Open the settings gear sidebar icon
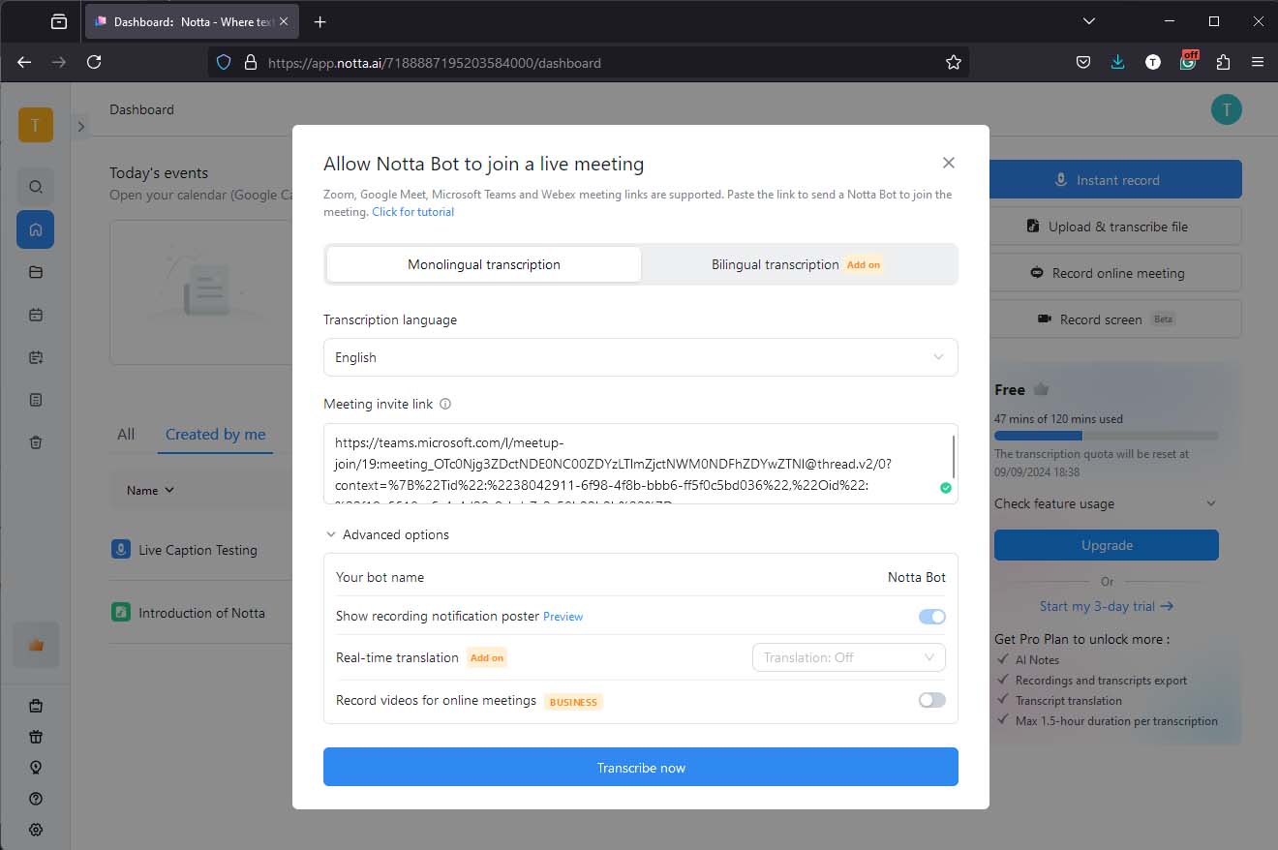Image resolution: width=1278 pixels, height=850 pixels. (x=36, y=830)
